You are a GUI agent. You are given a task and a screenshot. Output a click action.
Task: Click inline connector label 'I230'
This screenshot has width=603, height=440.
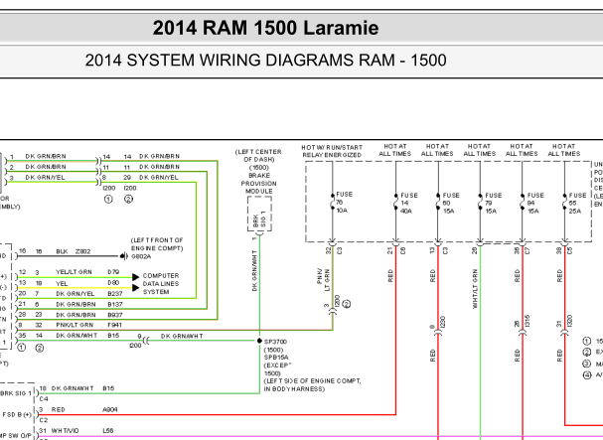[x=443, y=323]
